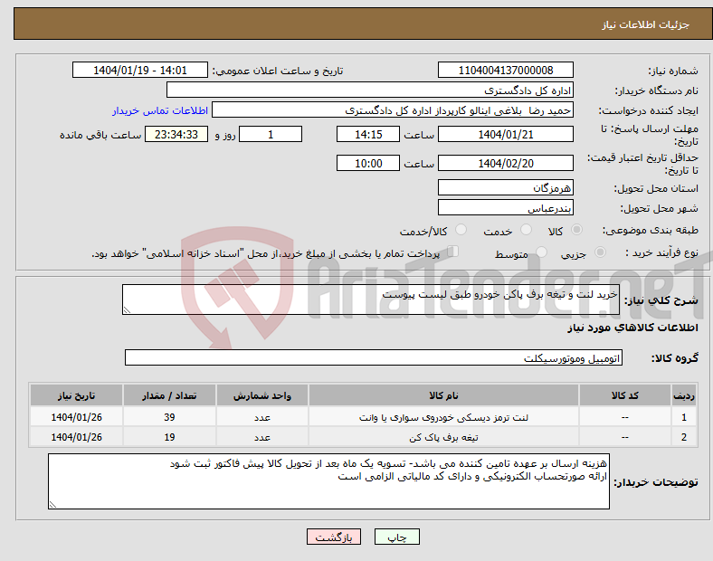The image size is (713, 561).
Task: Click the date cell in the لنت ترمز row
Action: 76,417
